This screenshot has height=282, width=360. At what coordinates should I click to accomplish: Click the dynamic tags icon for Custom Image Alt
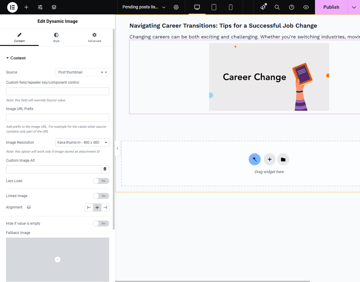(105, 169)
